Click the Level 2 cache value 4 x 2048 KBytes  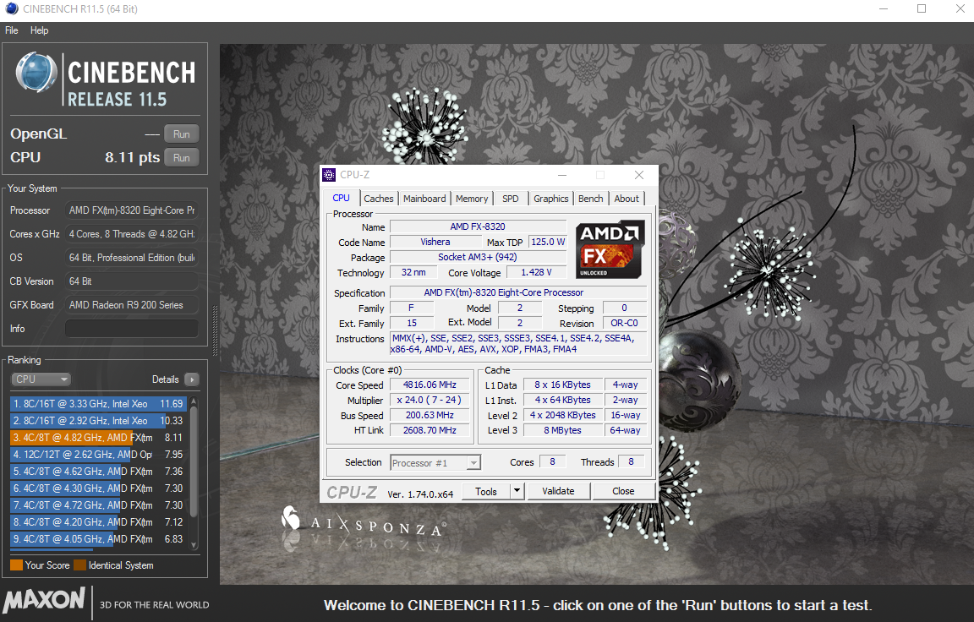pyautogui.click(x=563, y=415)
